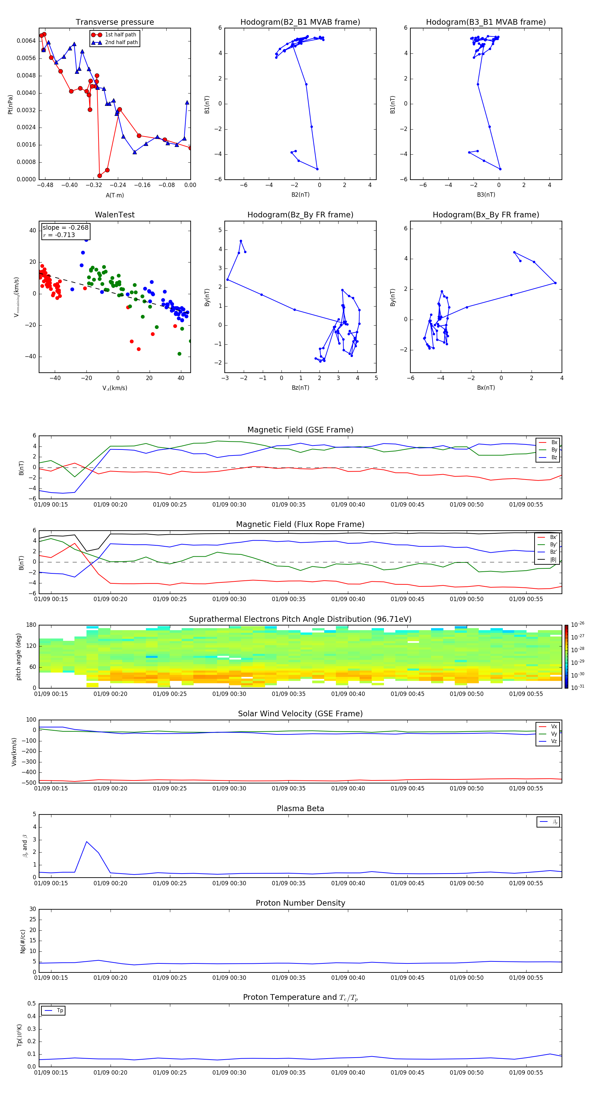The image size is (601, 1102).
Task: Click the Suprathermal Electrons Pitch Angle Distribution title
Action: coord(300,619)
